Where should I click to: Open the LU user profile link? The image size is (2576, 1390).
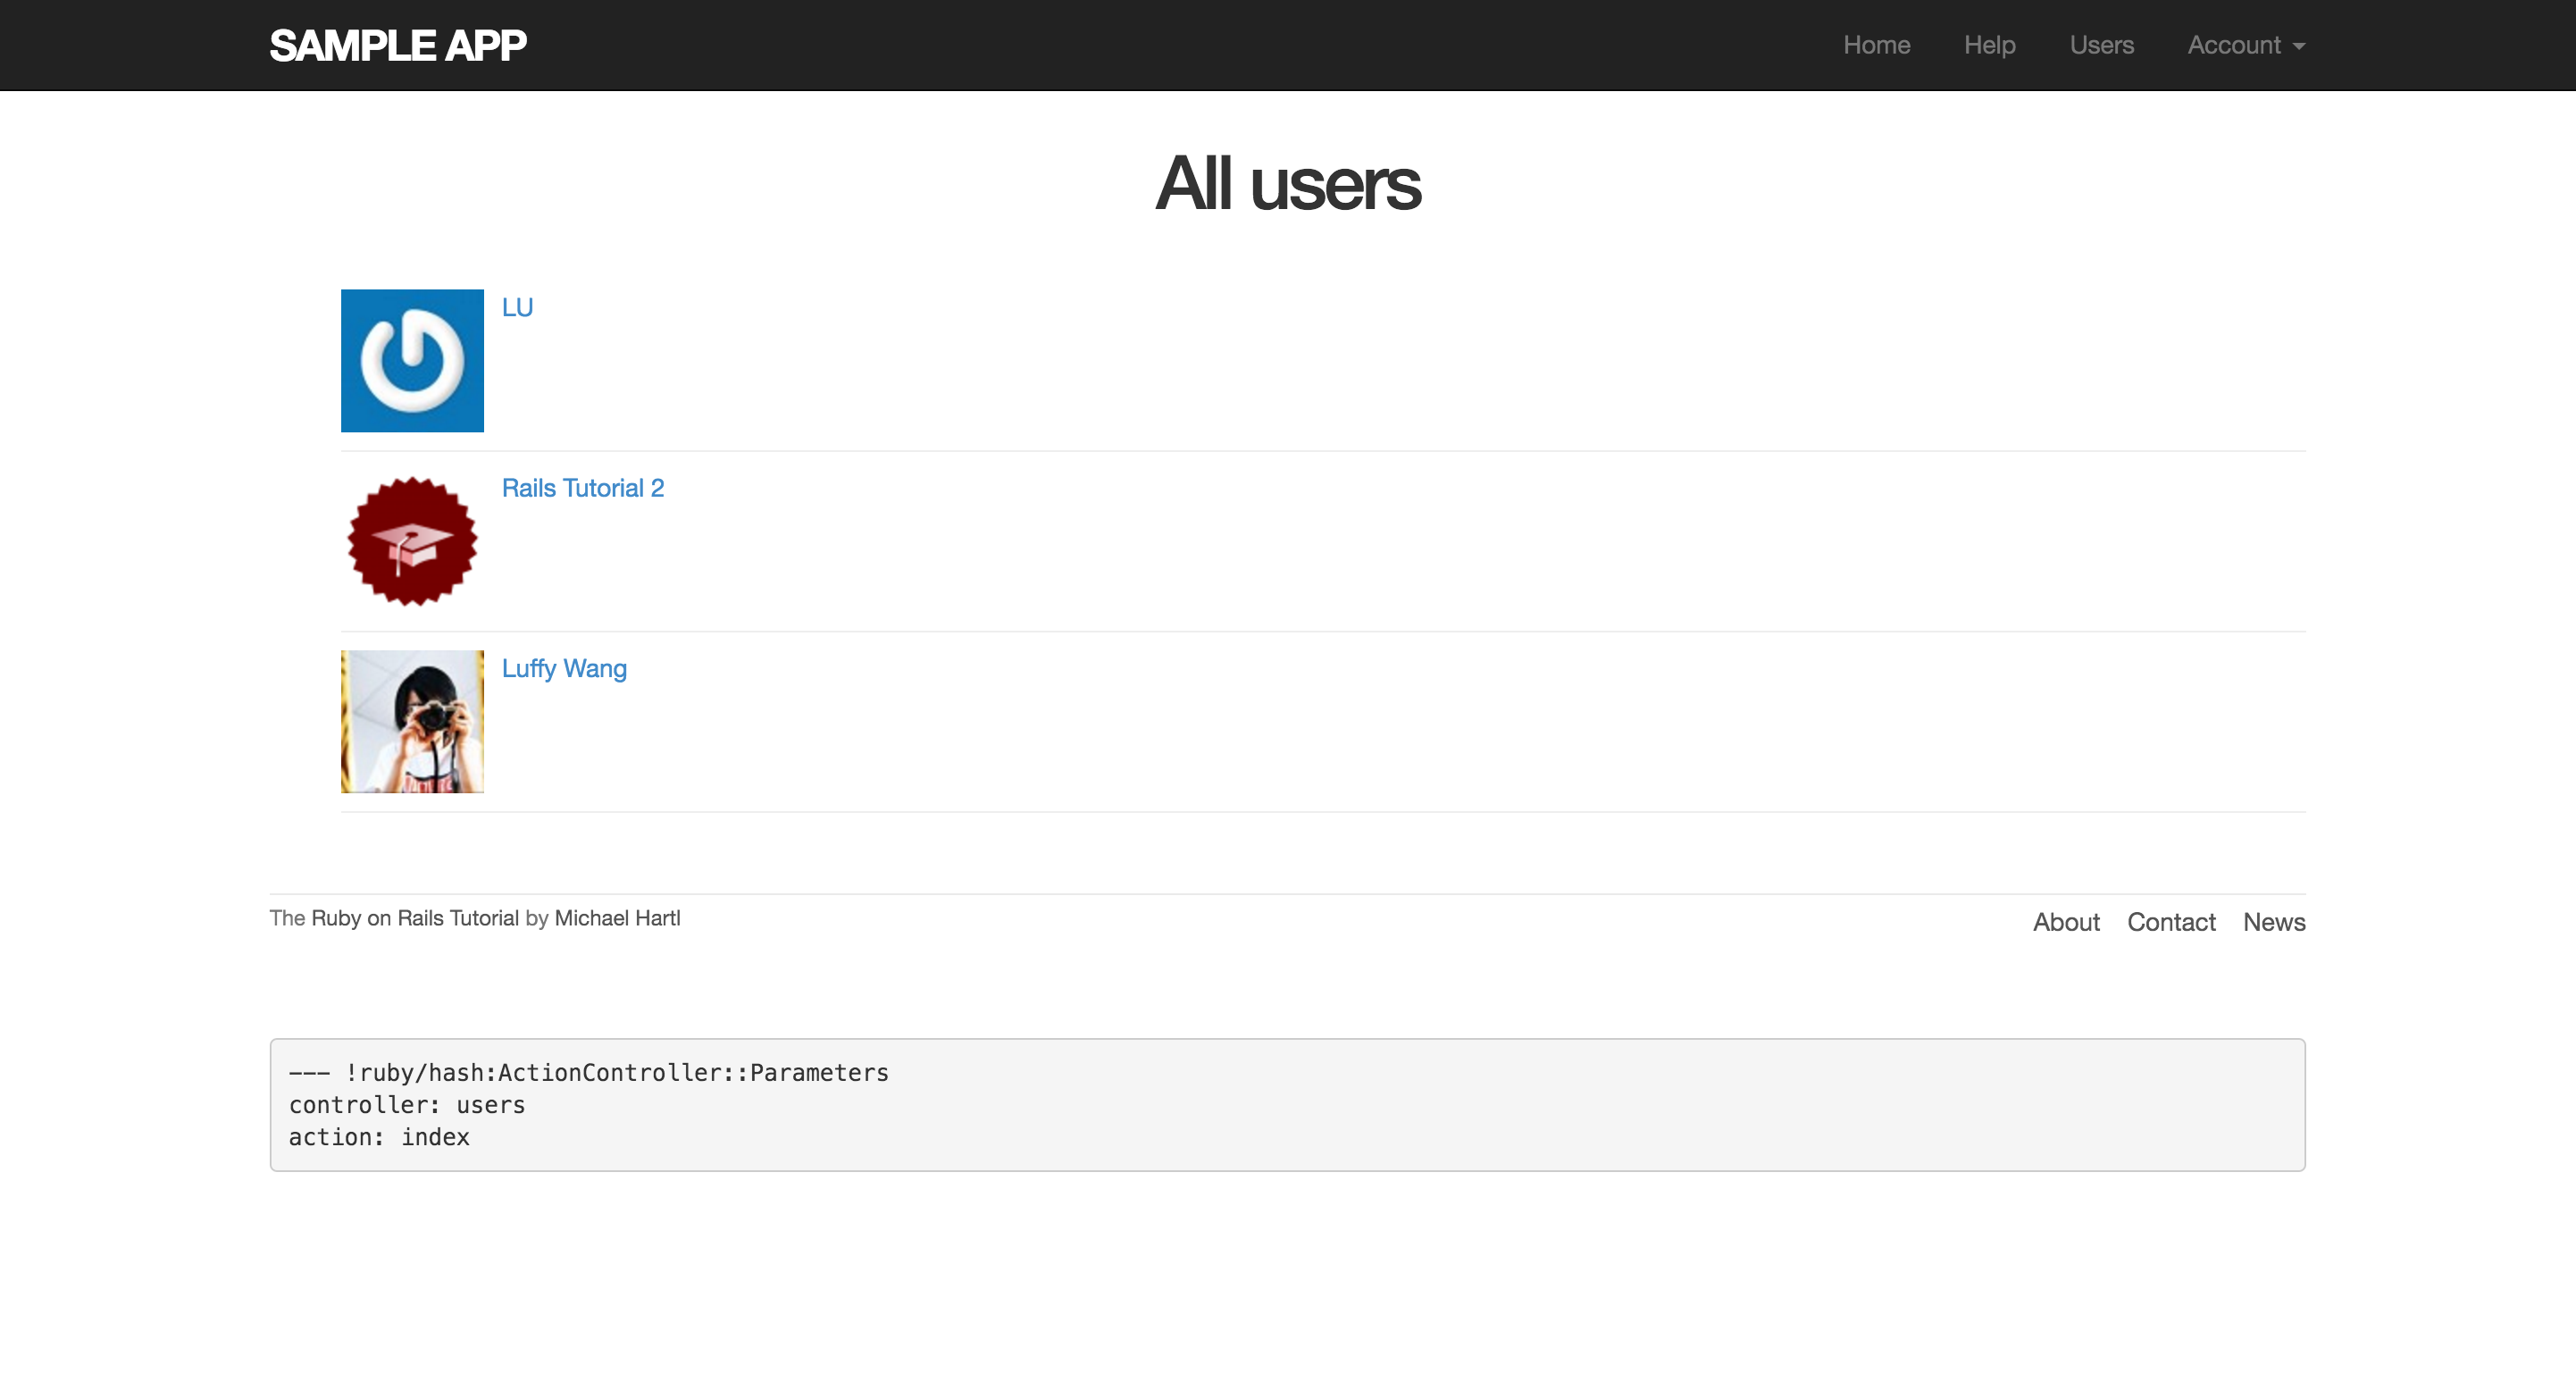coord(517,307)
